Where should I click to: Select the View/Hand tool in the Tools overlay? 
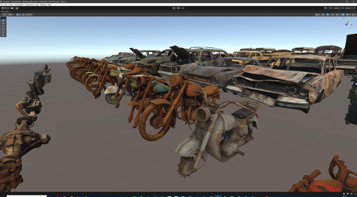click(x=3, y=20)
